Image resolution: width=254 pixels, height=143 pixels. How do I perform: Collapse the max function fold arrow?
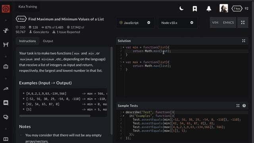coord(123,62)
